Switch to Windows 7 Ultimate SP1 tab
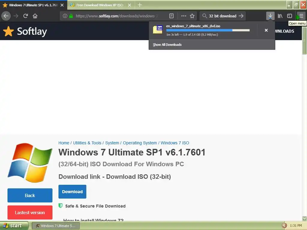 [x=33, y=5]
